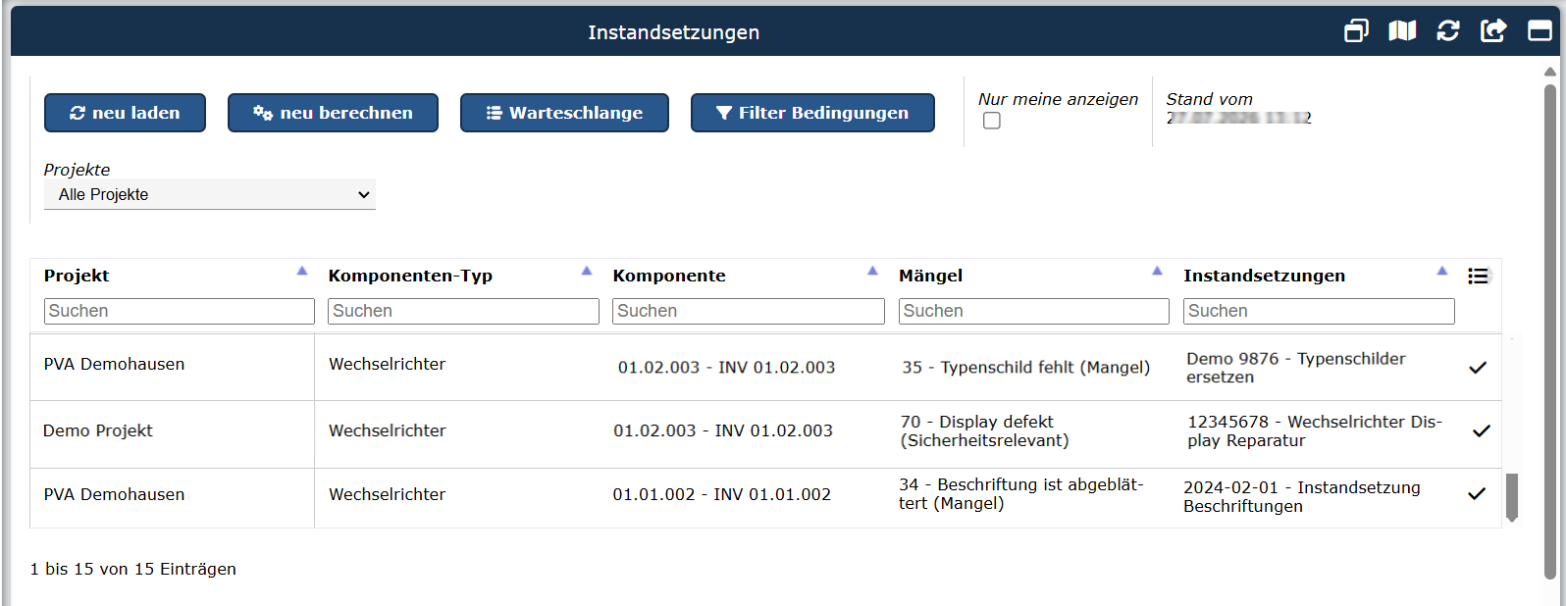1566x606 pixels.
Task: Click the 'neu laden' button
Action: tap(125, 113)
